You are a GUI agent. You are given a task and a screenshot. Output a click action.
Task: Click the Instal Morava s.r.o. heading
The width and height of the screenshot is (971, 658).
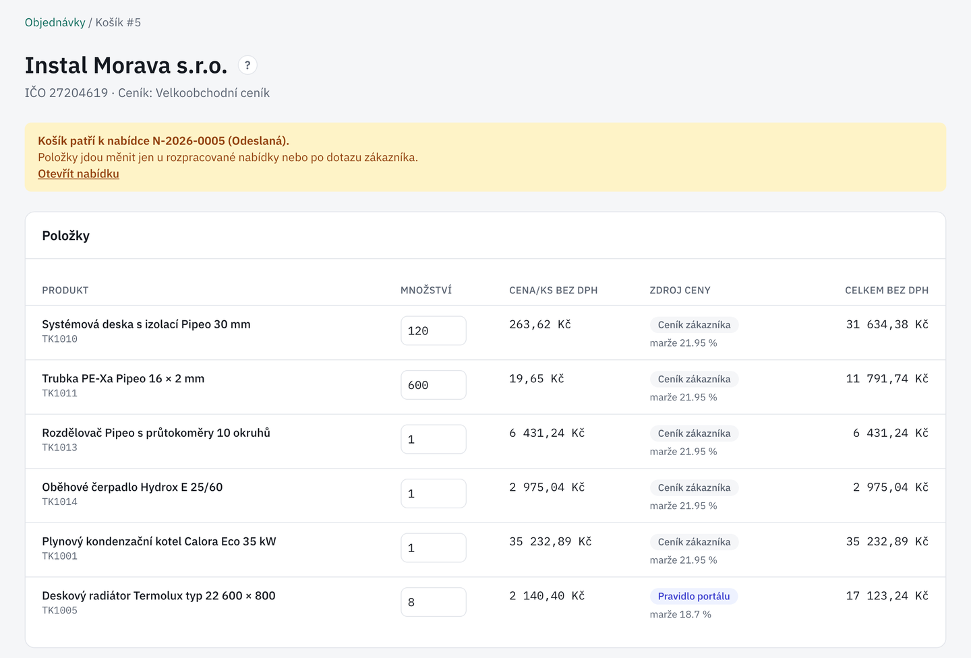pos(126,65)
